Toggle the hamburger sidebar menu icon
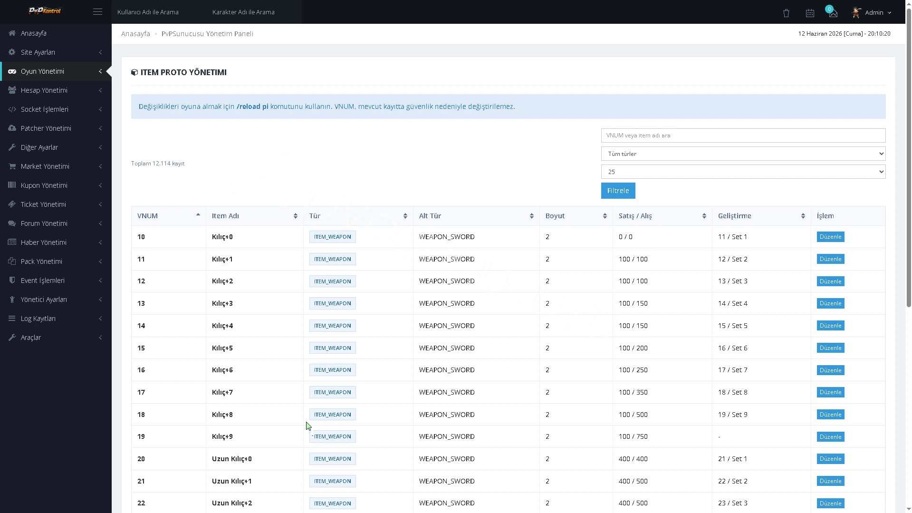 click(x=97, y=12)
